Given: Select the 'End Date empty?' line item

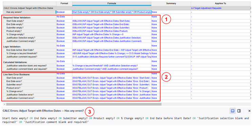Looking at the screenshot, I should [15, 24].
